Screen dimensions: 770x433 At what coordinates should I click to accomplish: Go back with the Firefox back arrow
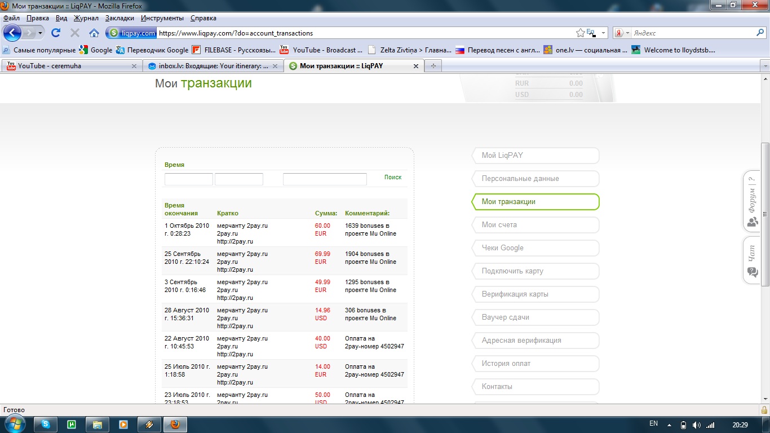tap(12, 33)
